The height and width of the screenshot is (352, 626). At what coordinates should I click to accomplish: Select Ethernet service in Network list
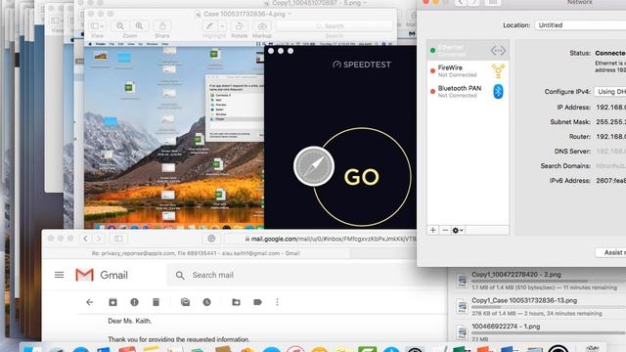click(x=468, y=50)
